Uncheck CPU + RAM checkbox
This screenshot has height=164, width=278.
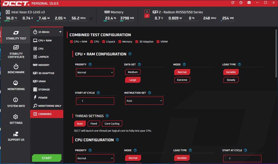(71, 42)
